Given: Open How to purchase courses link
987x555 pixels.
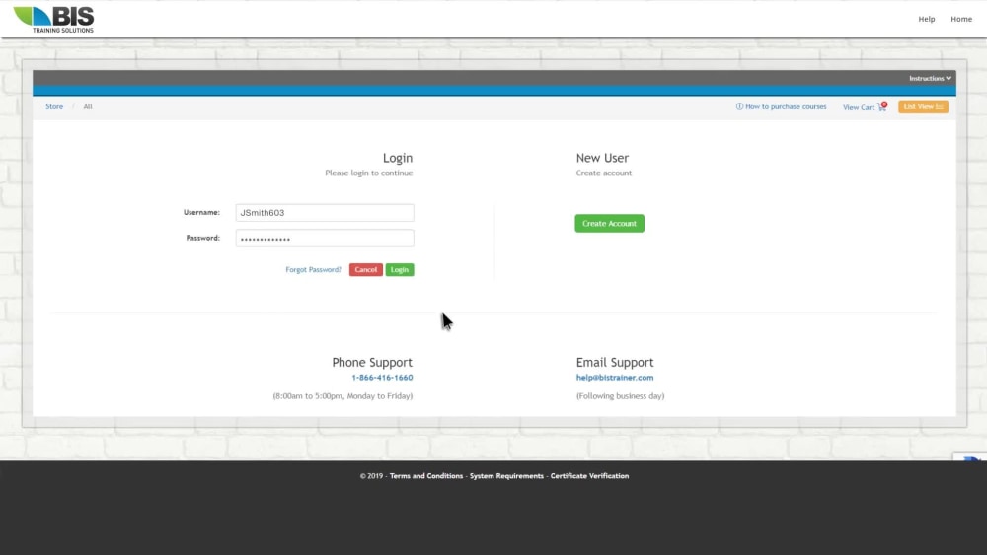Looking at the screenshot, I should [x=786, y=106].
